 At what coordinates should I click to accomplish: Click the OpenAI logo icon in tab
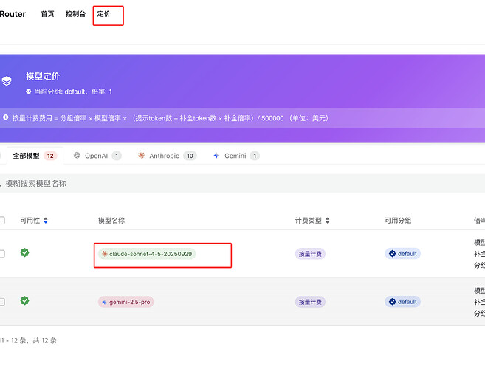point(77,155)
